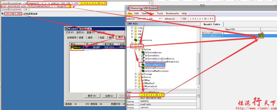Click the Administrator user icon in Task Manager
Viewport: 277px width, 110px height.
pos(72,47)
